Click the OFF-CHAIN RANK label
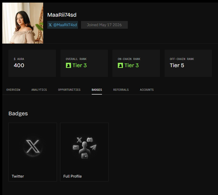 tap(182, 59)
